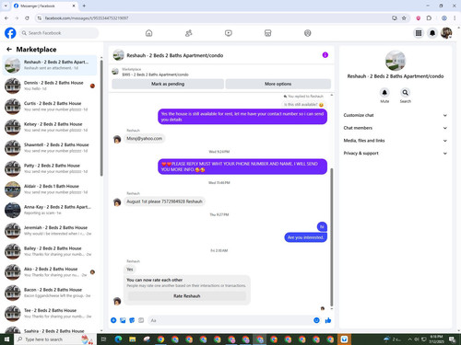Show hidden system tray icons chevron
461x345 pixels.
coord(409,339)
